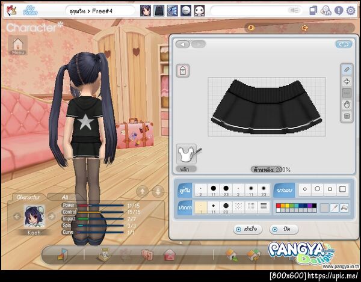Open the friends/messenger icon in top bar
Viewport: 361px width, 282px height.
coord(326,11)
